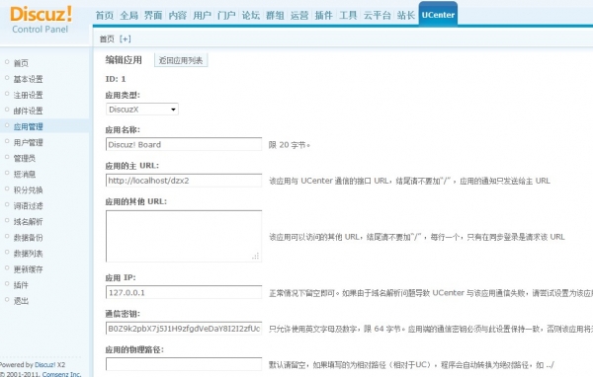
Task: Click 退出 to log out
Action: [x=21, y=301]
